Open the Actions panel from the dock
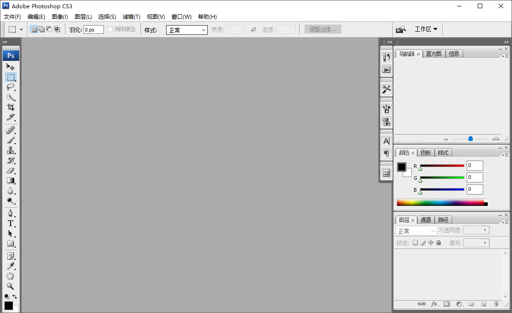Image resolution: width=512 pixels, height=313 pixels. [x=386, y=70]
